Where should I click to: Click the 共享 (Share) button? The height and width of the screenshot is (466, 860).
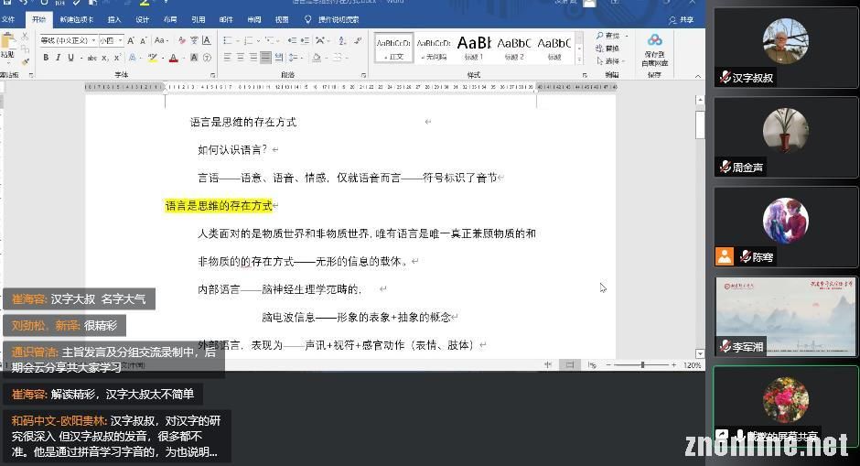pyautogui.click(x=681, y=19)
